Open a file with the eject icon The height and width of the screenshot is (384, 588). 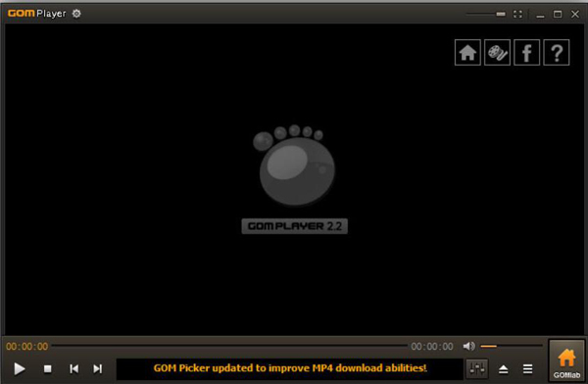click(x=504, y=369)
